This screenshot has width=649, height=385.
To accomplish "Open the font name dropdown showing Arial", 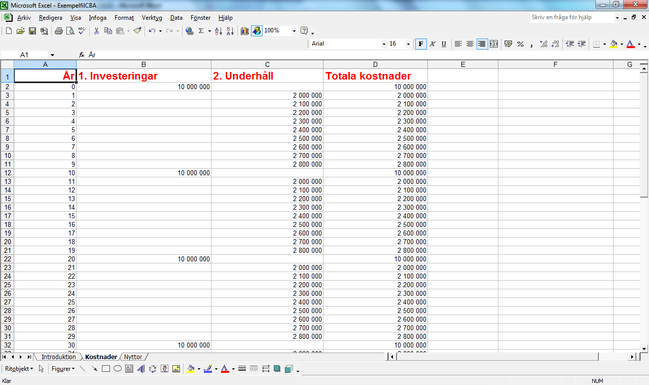I will [x=384, y=44].
